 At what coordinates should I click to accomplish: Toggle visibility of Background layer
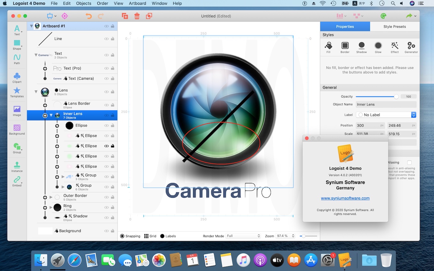point(107,231)
